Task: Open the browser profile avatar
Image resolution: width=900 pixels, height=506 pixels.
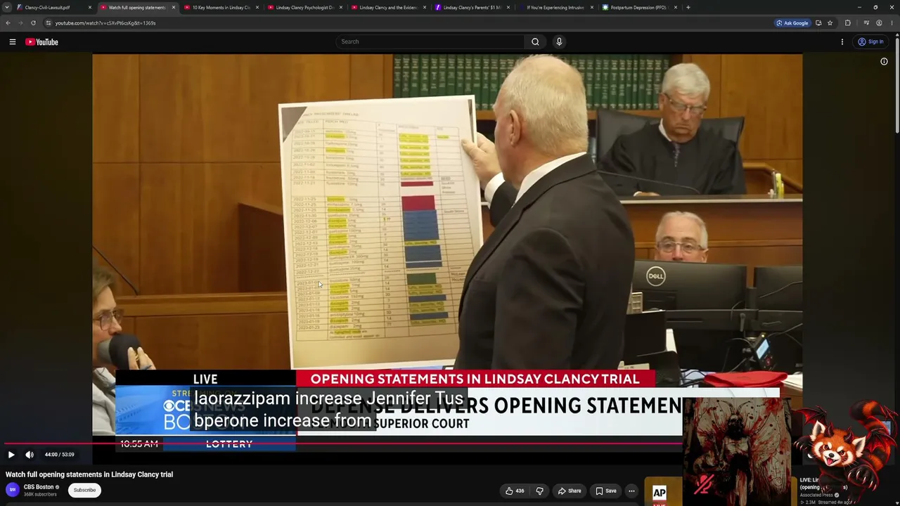Action: click(879, 23)
